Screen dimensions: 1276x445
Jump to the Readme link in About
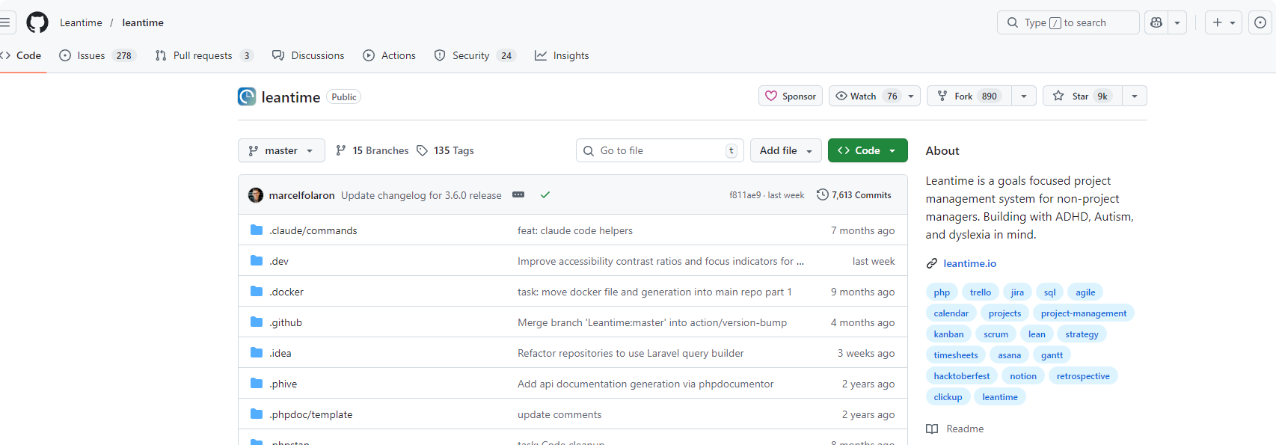(955, 429)
